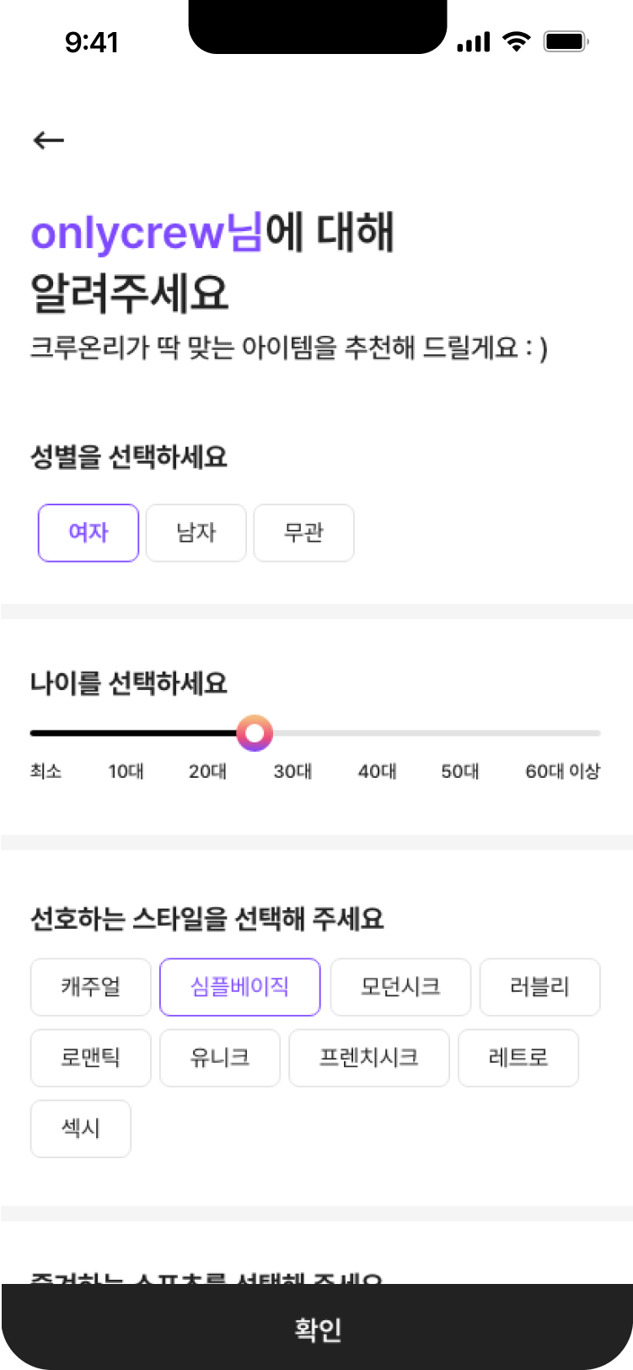This screenshot has width=633, height=1370.
Task: Tap the 유니크 style chip
Action: coord(220,1058)
